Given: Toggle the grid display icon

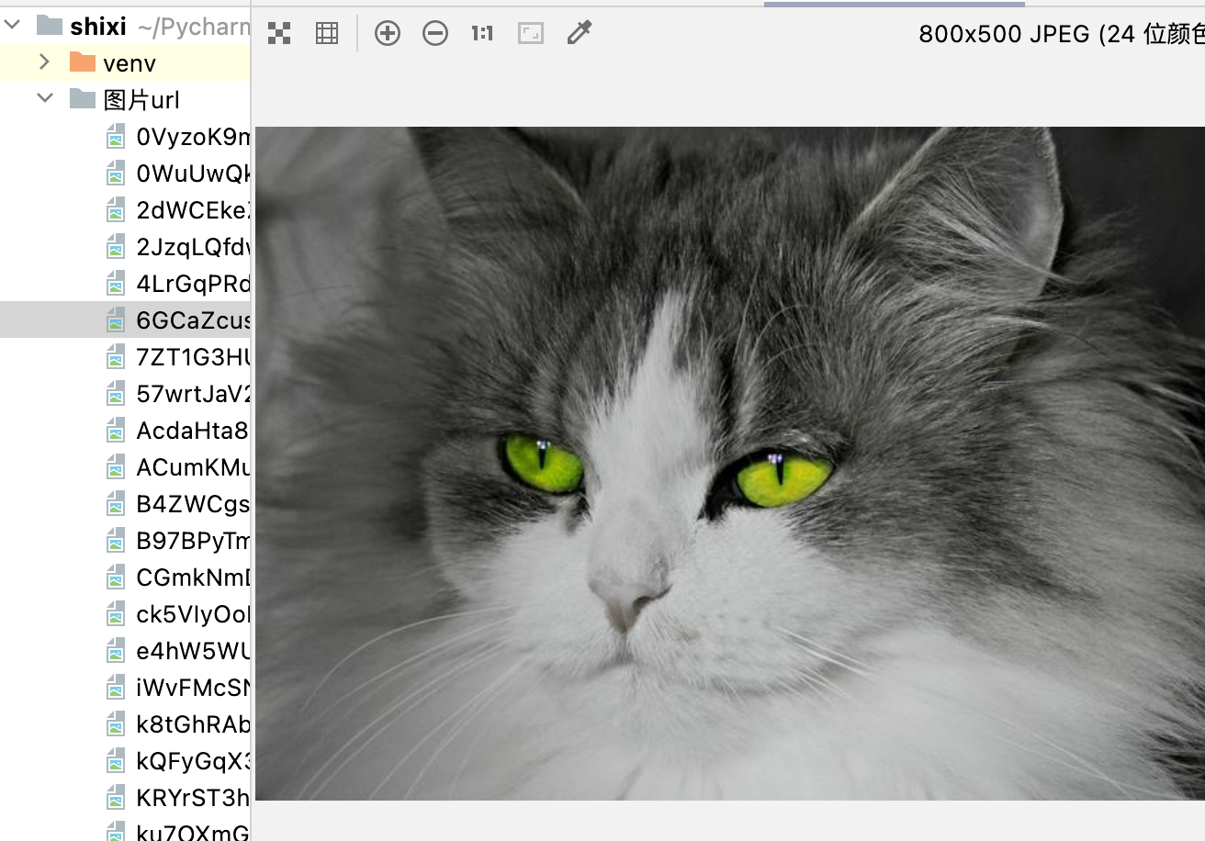Looking at the screenshot, I should click(327, 34).
